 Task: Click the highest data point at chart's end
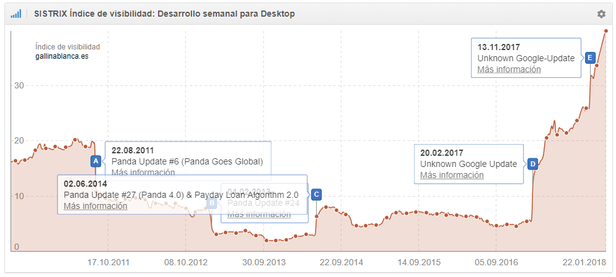tap(605, 30)
